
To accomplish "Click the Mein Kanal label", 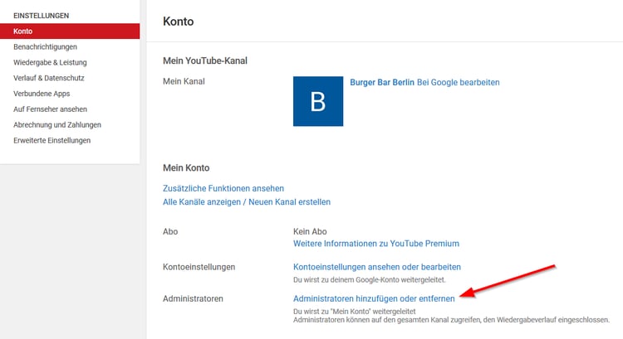I will (x=184, y=81).
